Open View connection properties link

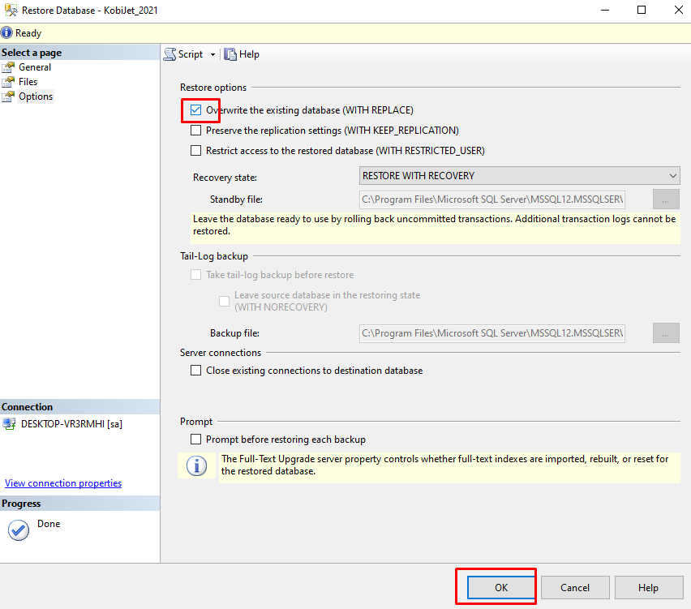tap(63, 483)
